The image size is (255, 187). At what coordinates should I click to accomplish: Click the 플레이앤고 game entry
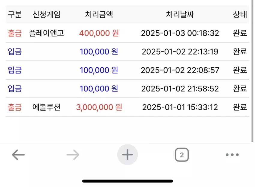[46, 33]
